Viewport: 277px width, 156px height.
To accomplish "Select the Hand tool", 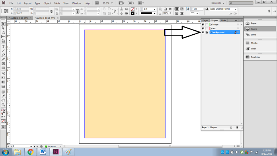I will click(x=3, y=101).
